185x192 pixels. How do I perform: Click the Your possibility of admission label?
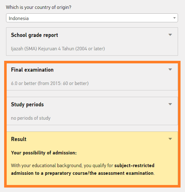pos(44,153)
